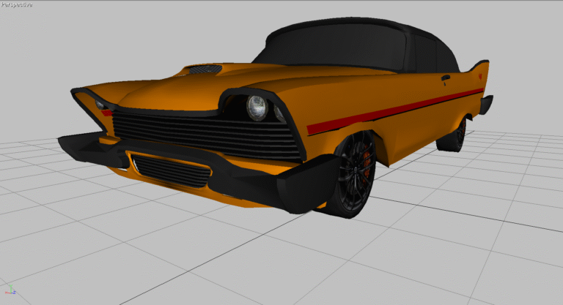The height and width of the screenshot is (305, 563).
Task: Click the wide upper front grille
Action: tap(205, 135)
